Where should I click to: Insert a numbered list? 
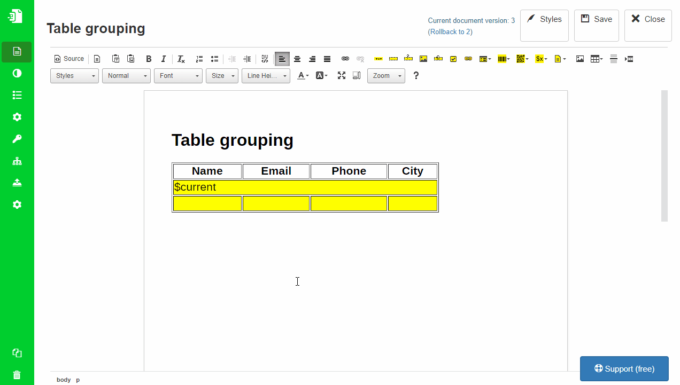(x=199, y=59)
